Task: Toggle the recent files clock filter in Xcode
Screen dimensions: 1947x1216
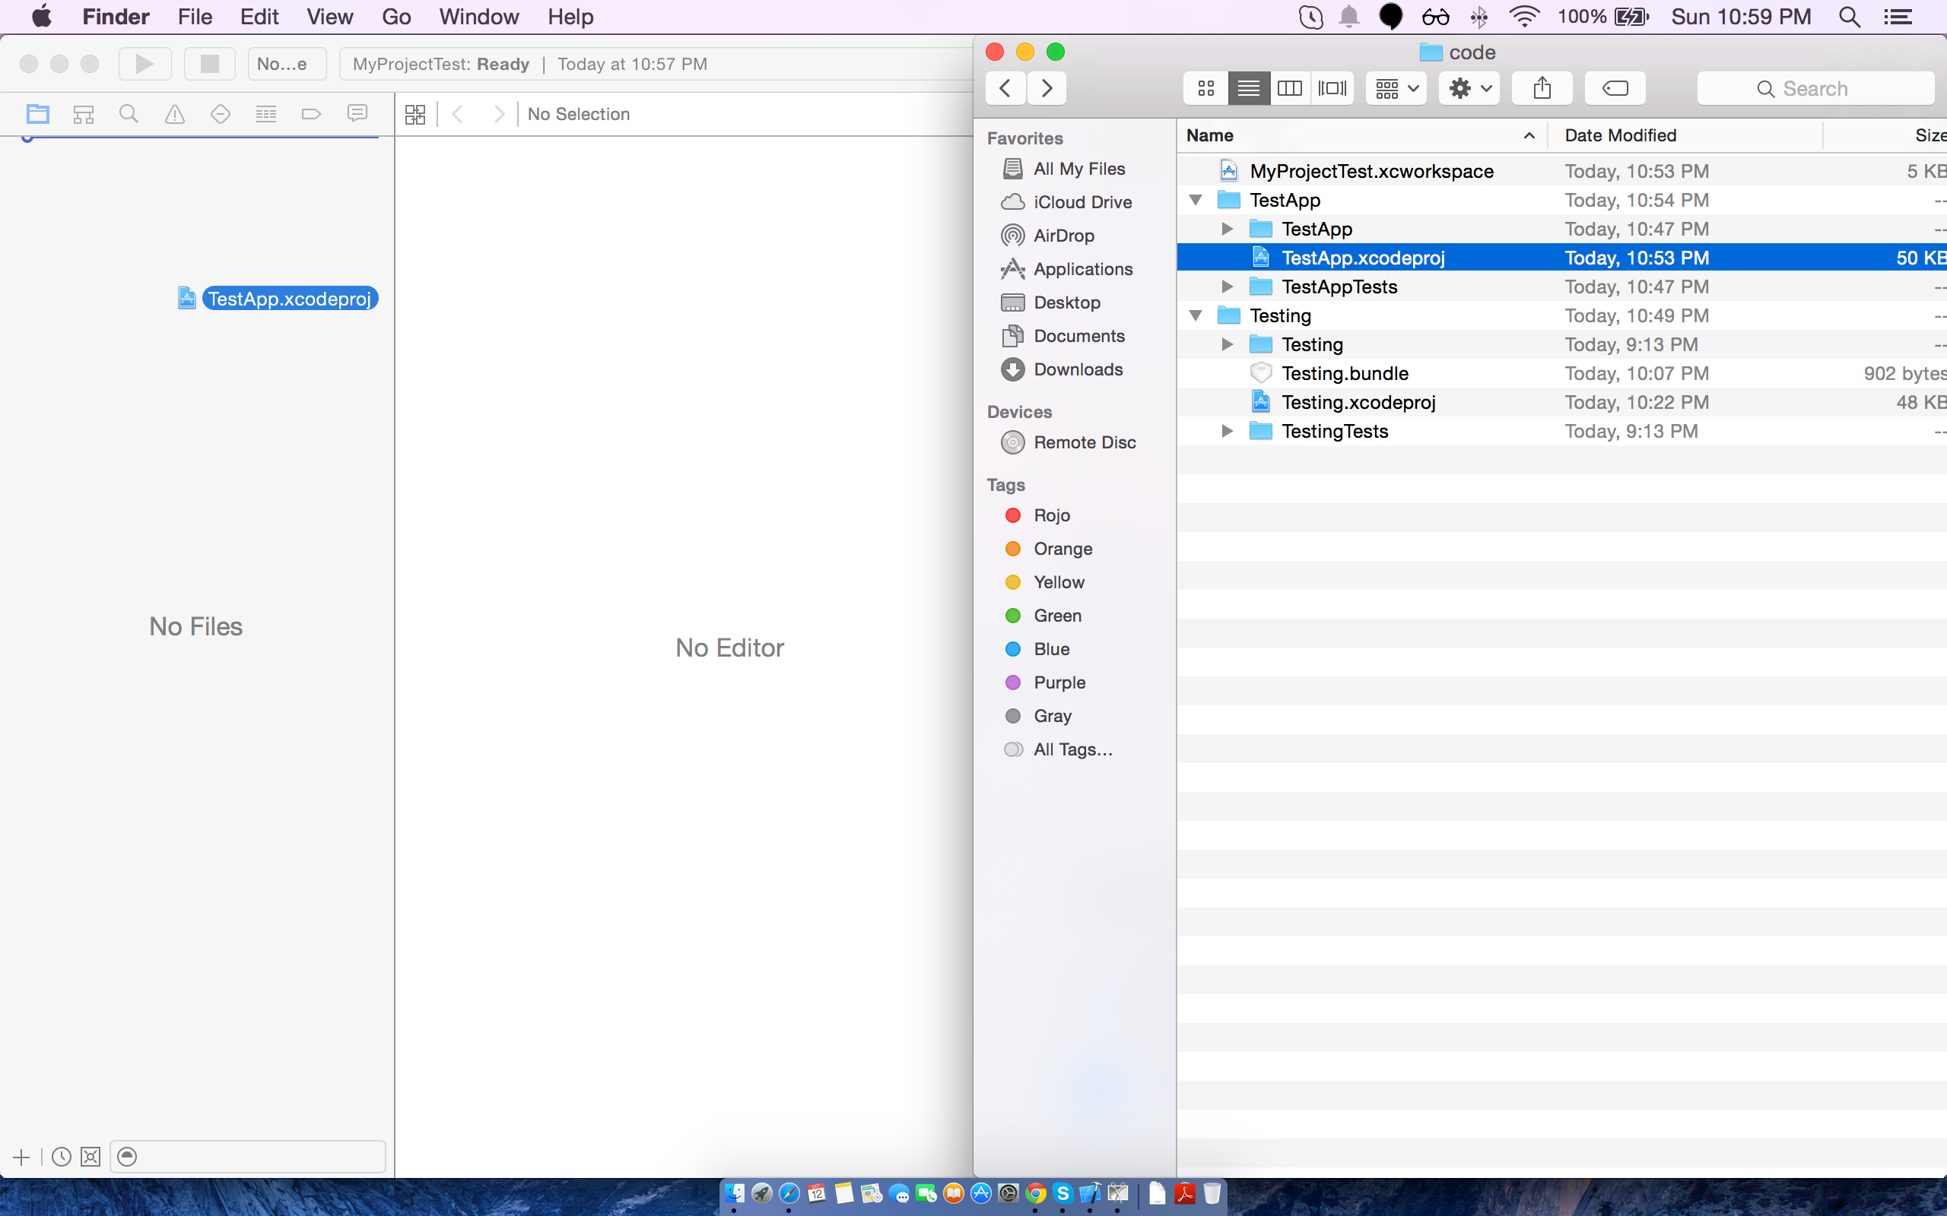Action: coord(61,1157)
